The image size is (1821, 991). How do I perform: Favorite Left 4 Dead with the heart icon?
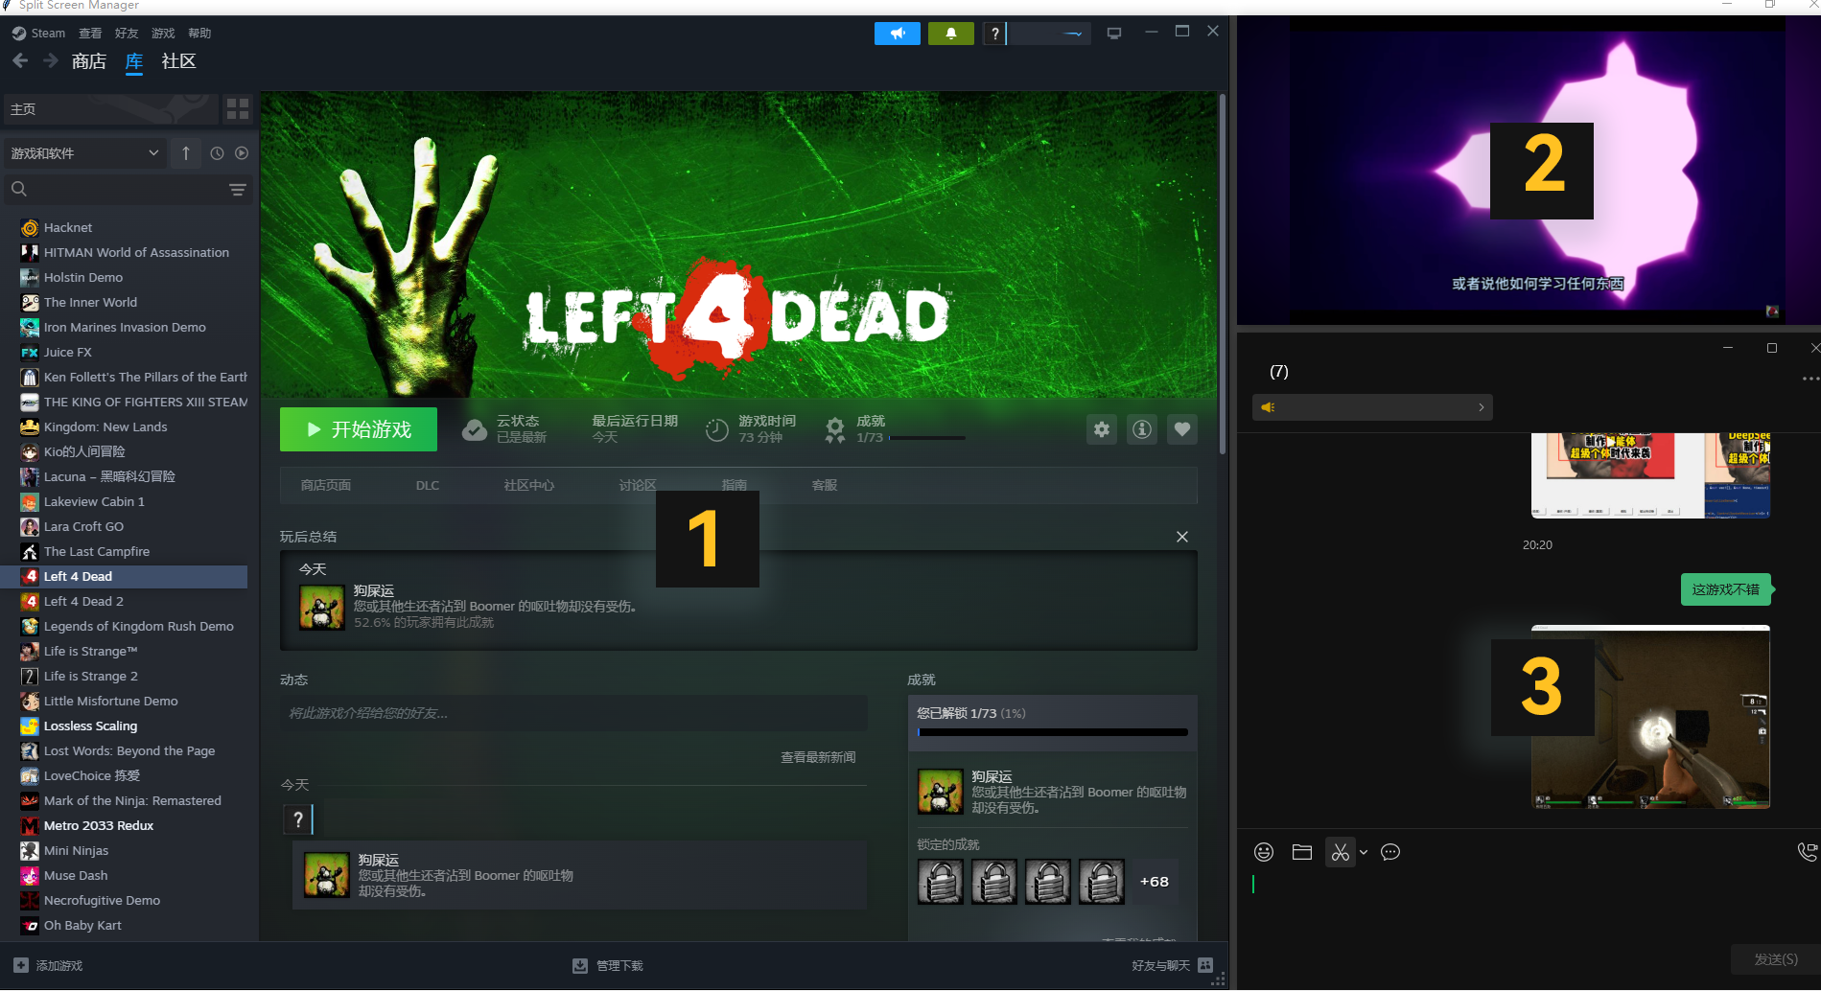[1181, 429]
